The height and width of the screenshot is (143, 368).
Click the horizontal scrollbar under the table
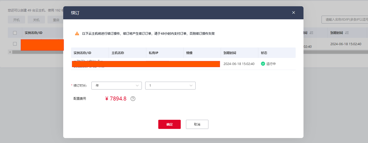[37, 52]
